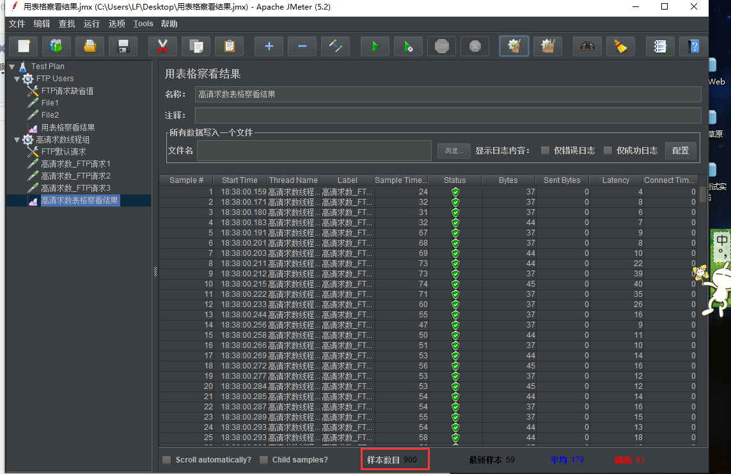Sort by Sample # column header
This screenshot has height=474, width=731.
click(x=187, y=180)
